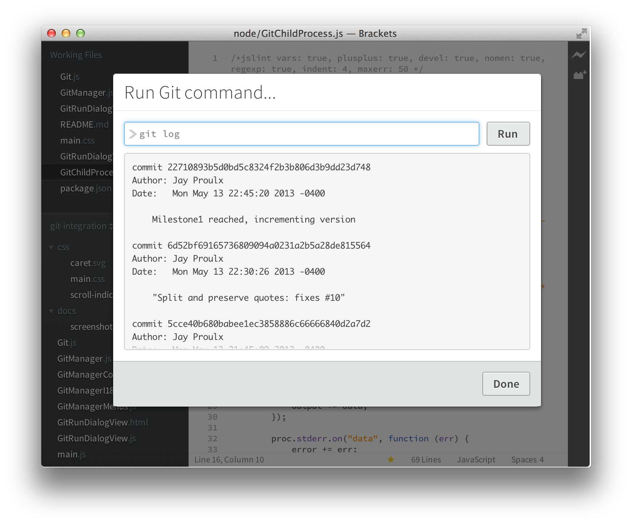Click commit hash 6d52bf69165736809094a0231a2b5a28de815564
Image resolution: width=631 pixels, height=524 pixels.
(x=269, y=245)
